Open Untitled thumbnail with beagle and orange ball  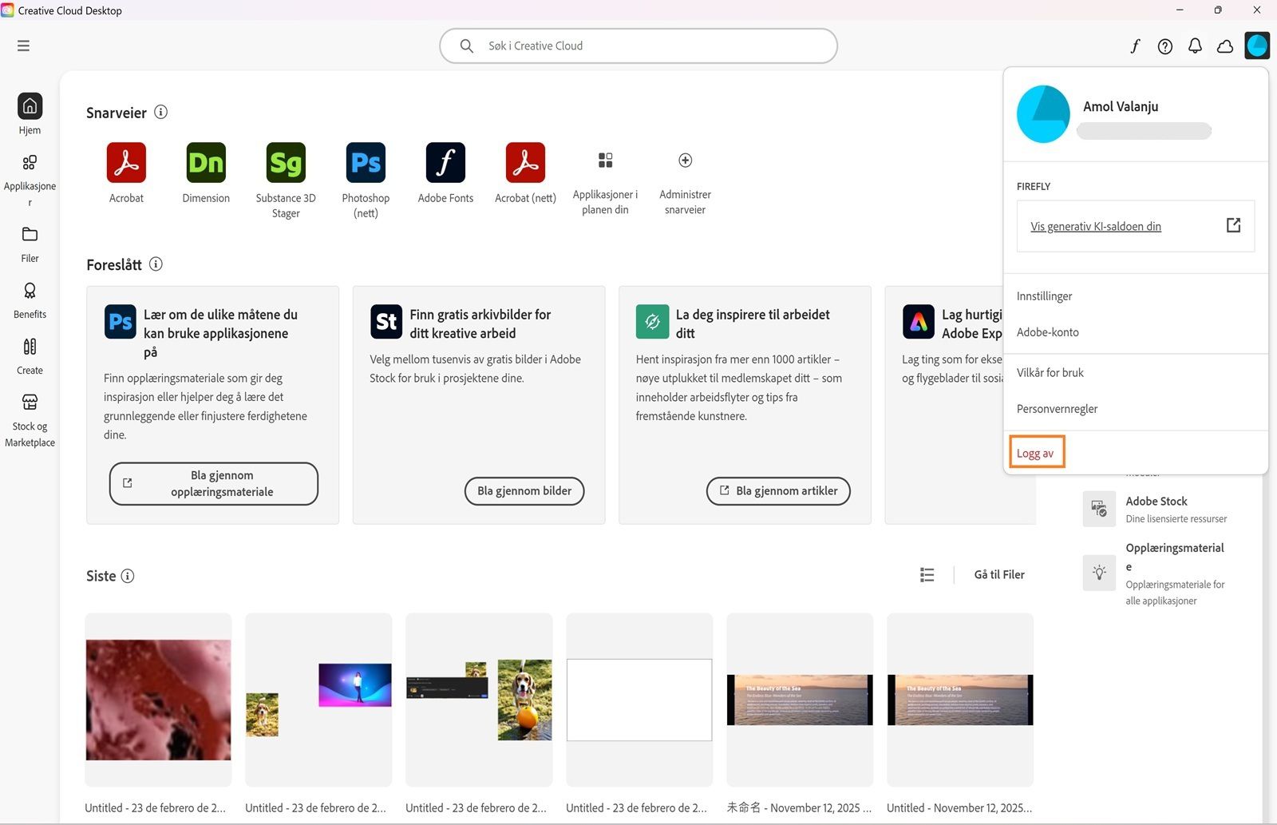pos(479,700)
